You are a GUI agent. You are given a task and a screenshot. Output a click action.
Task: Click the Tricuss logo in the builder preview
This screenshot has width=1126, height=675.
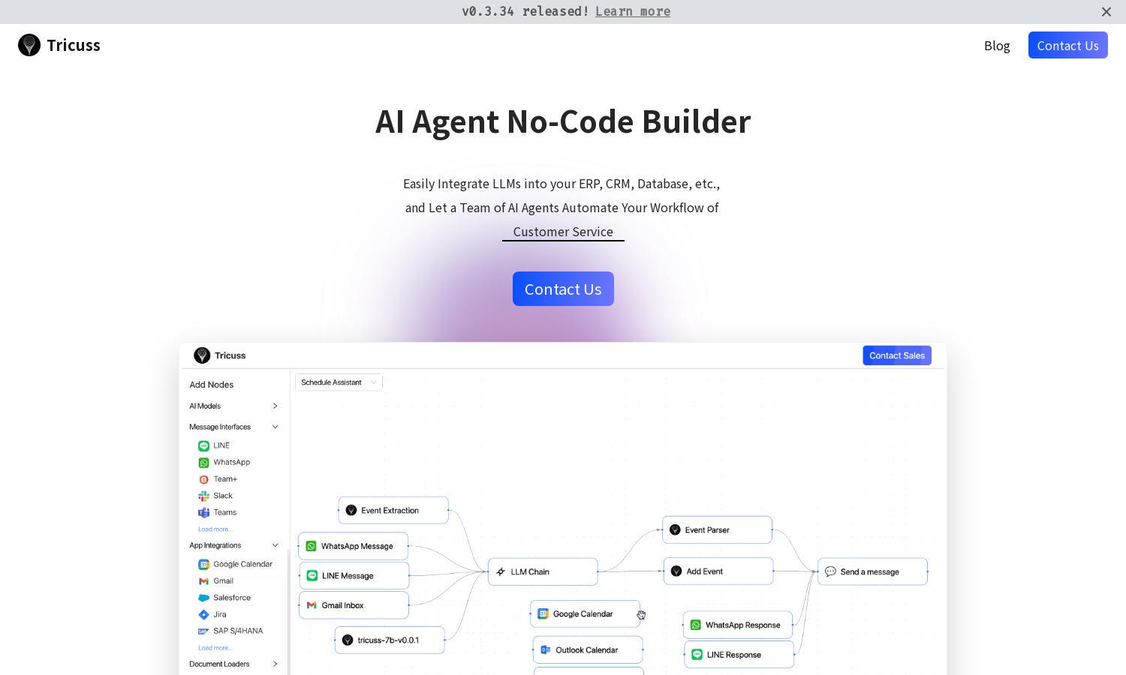tap(202, 355)
